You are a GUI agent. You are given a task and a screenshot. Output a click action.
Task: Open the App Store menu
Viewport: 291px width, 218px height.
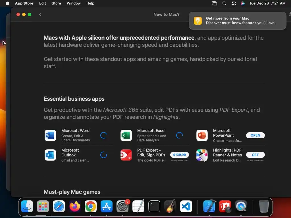point(24,3)
